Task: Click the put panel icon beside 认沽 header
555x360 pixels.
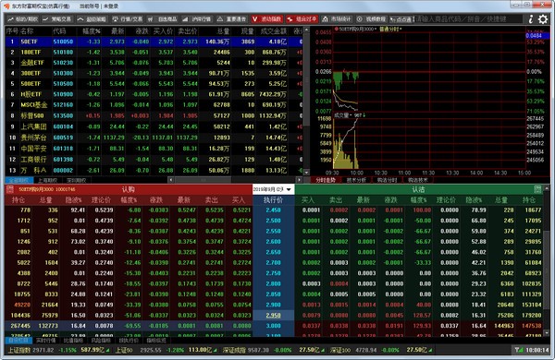Action: tap(537, 189)
